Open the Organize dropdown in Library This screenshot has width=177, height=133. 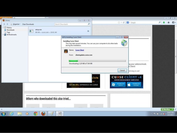click(15, 24)
